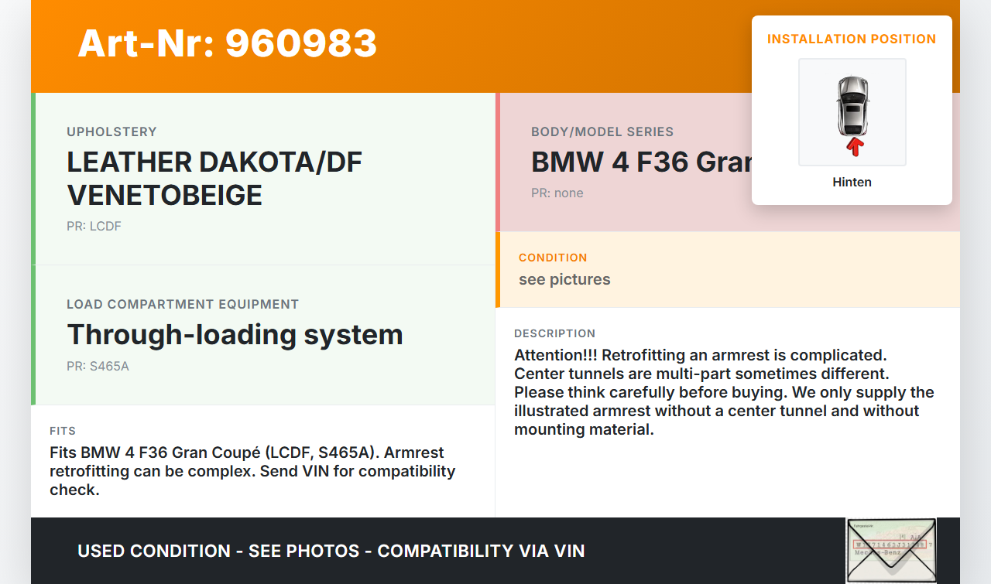The height and width of the screenshot is (584, 991).
Task: Select LEATHER DAKOTA/DF VENETOBEIGE upholstery value
Action: (x=214, y=179)
